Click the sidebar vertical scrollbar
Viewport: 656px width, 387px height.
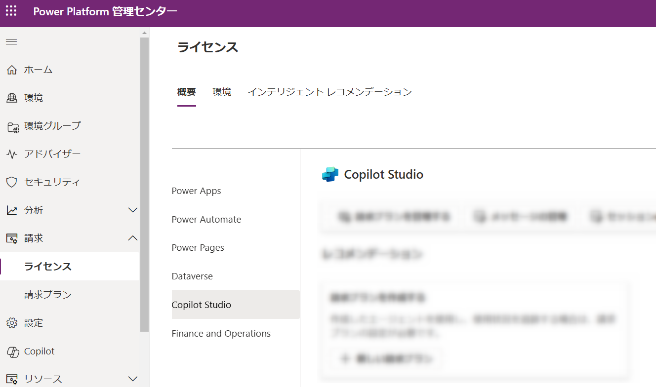coord(145,184)
